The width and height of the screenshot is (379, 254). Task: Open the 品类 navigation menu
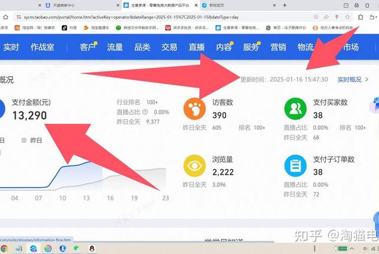pos(142,47)
